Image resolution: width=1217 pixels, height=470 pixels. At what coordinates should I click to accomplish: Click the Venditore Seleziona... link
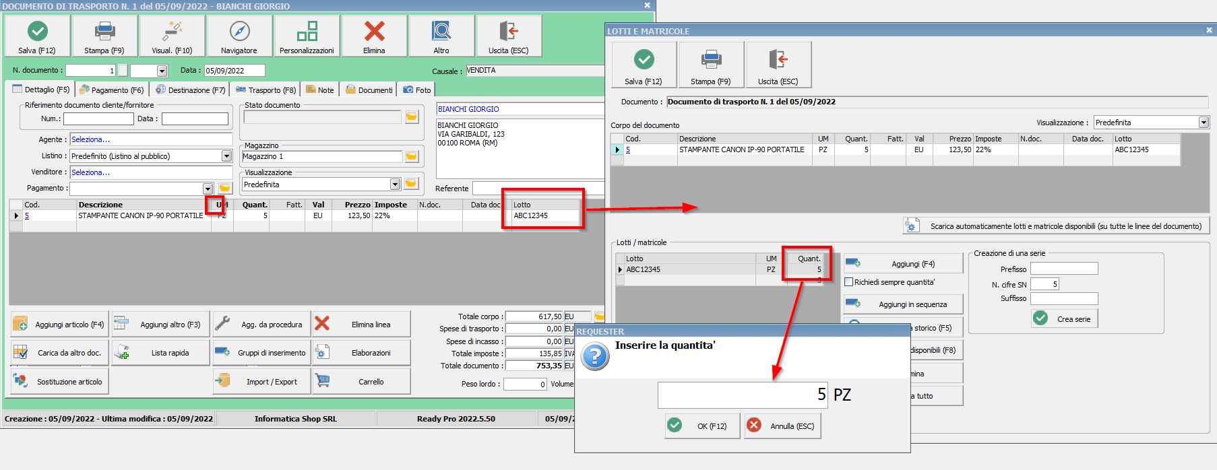(x=90, y=172)
